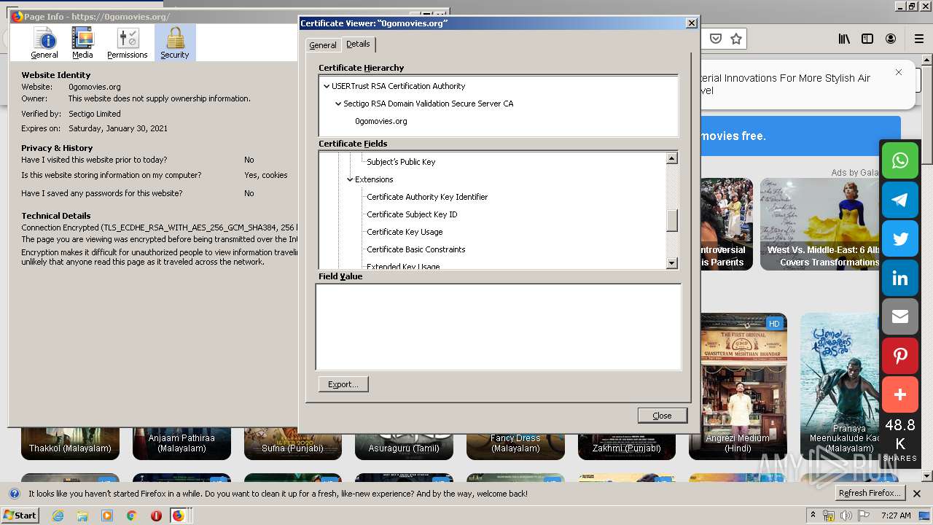933x525 pixels.
Task: Click Pocket save icon in Firefox address bar
Action: tap(716, 39)
